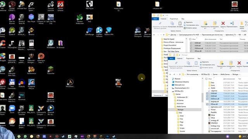Click 'Вставить ярлык' in x86 window ribbon

[x=190, y=28]
